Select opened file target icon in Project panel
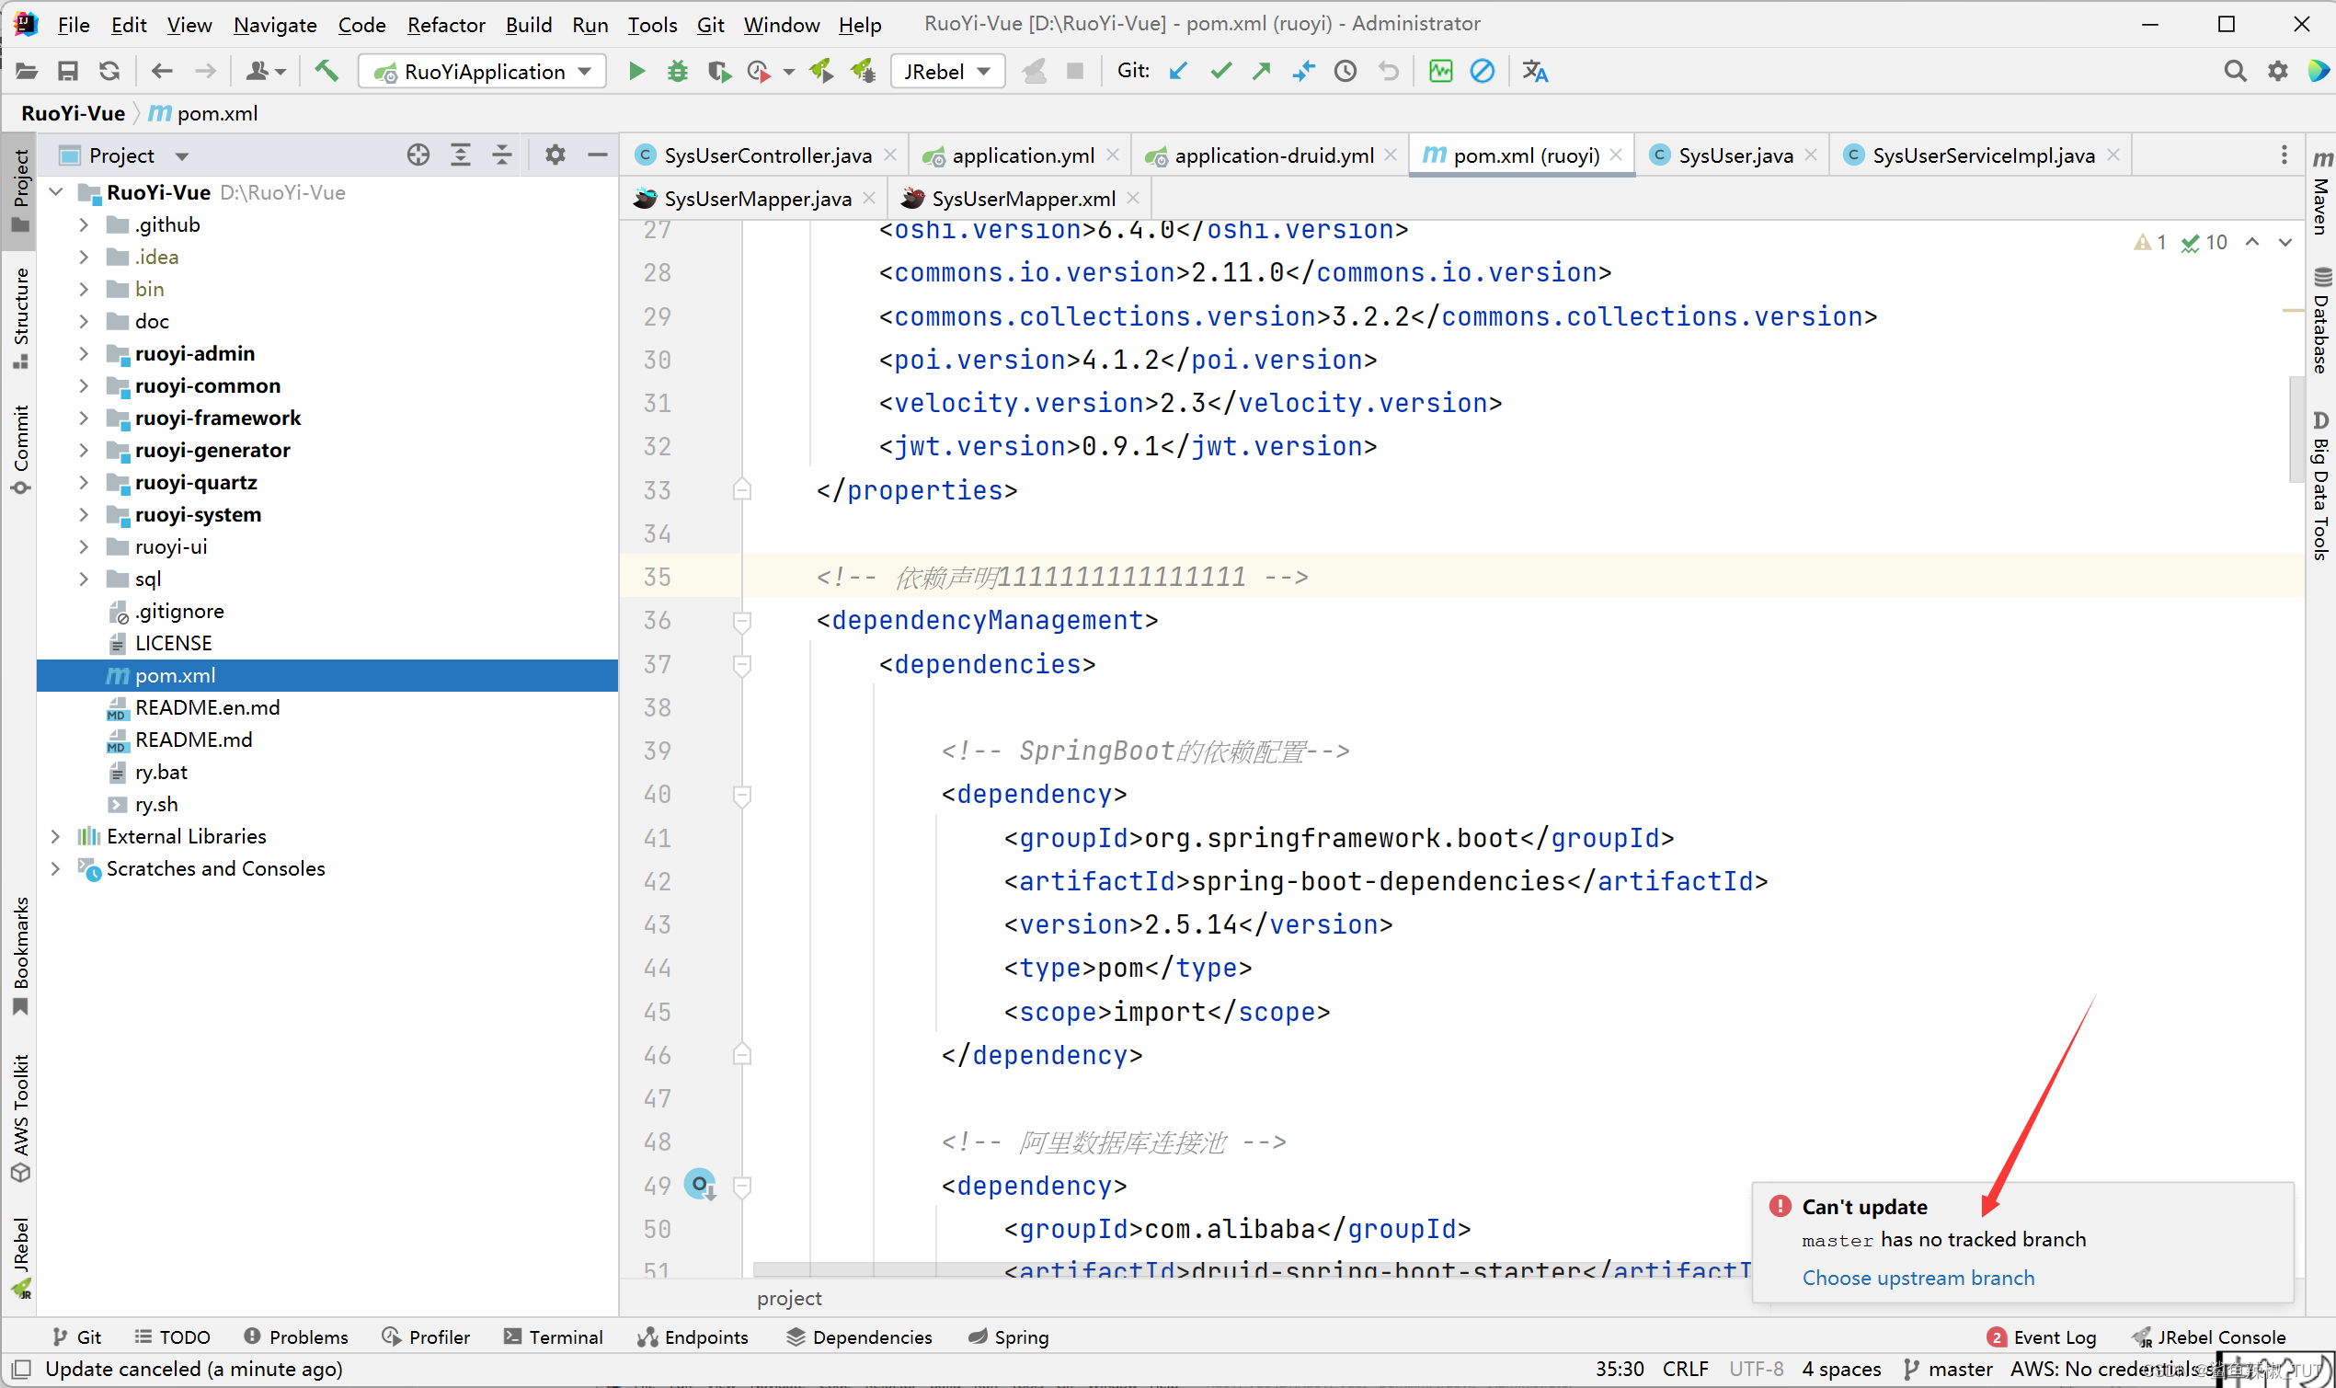2336x1388 pixels. tap(418, 155)
